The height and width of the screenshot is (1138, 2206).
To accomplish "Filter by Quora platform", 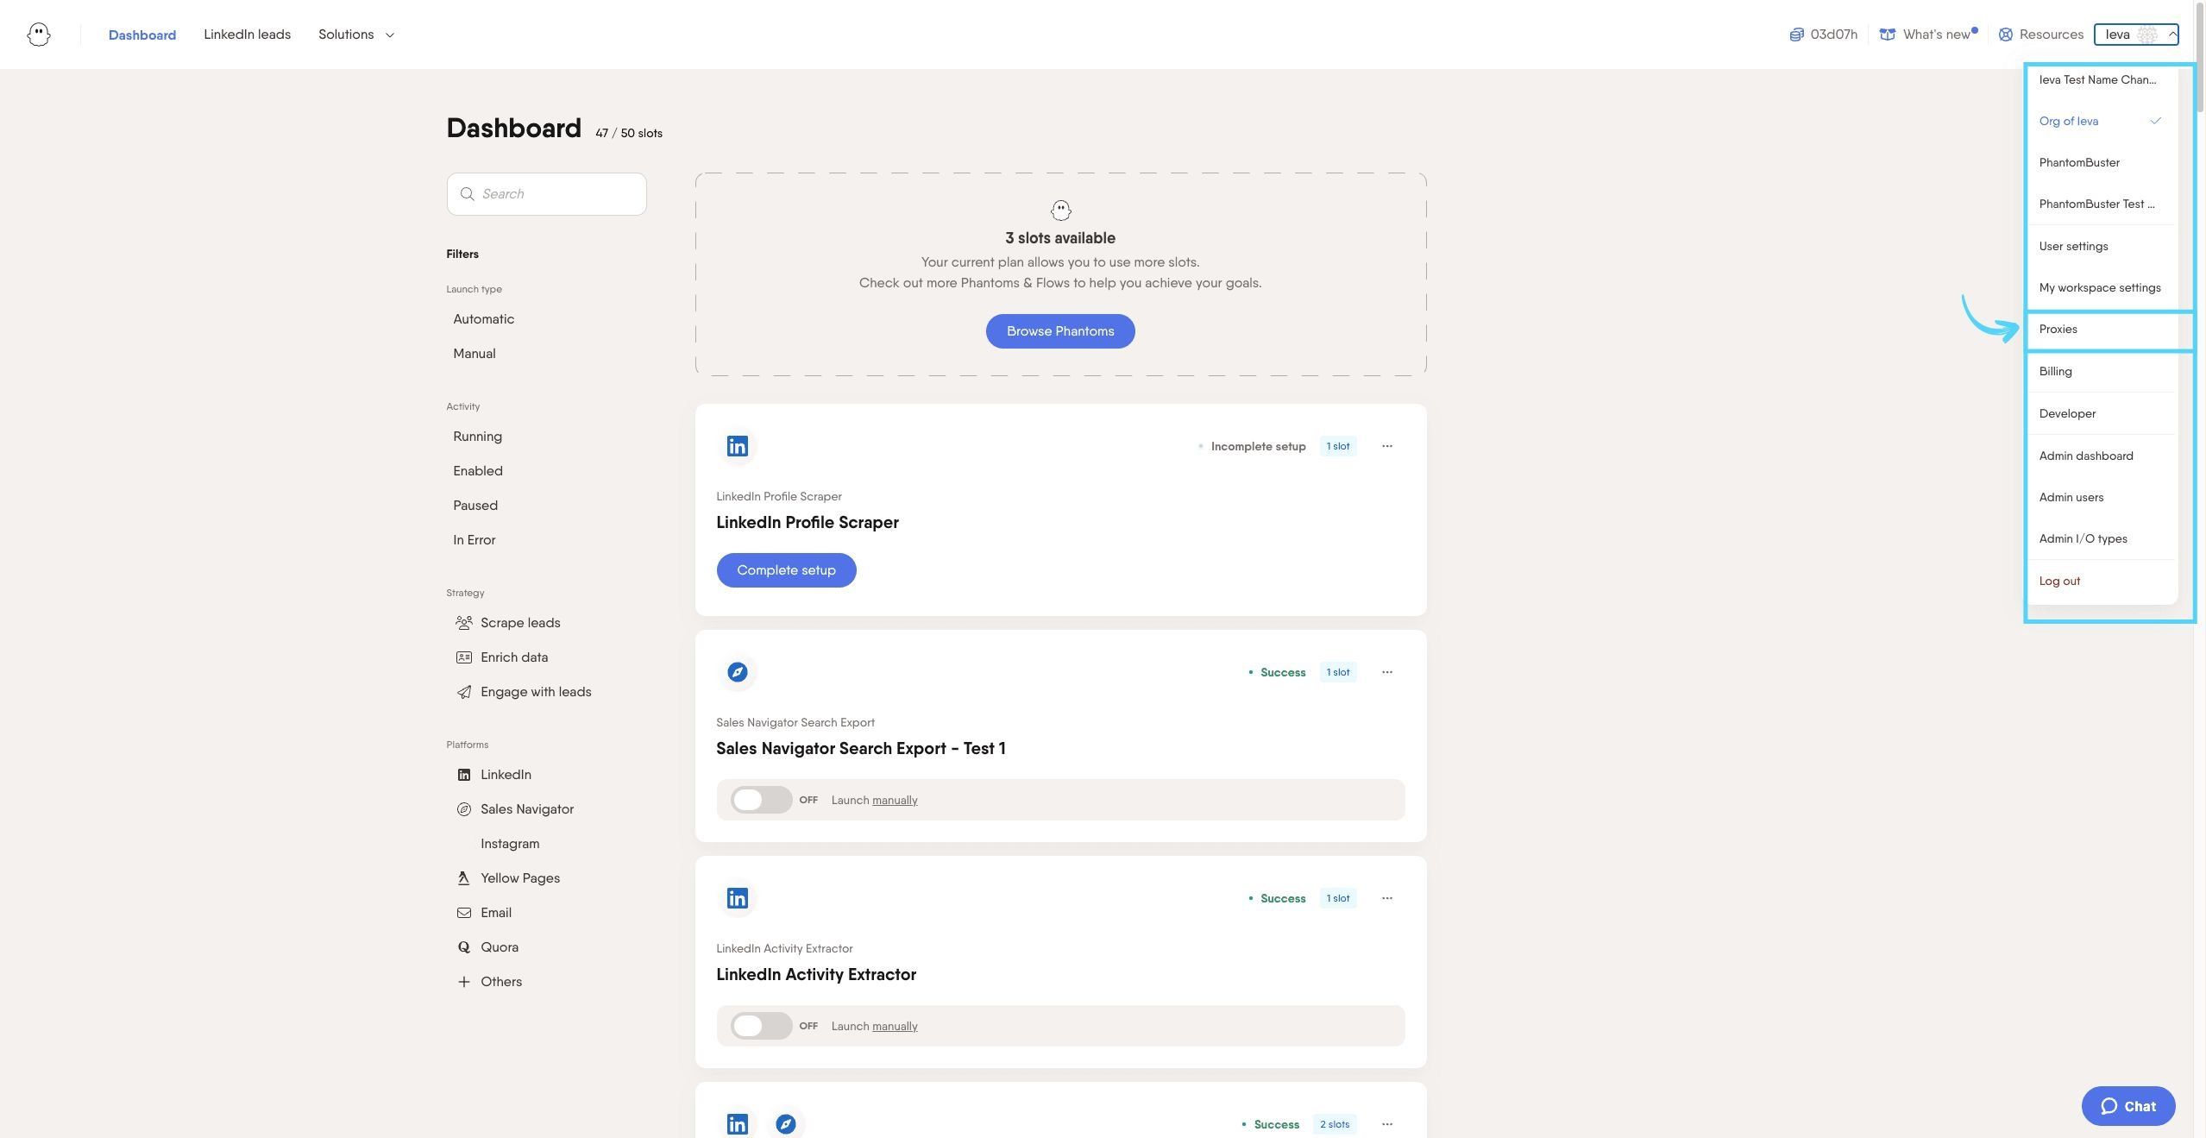I will [487, 947].
